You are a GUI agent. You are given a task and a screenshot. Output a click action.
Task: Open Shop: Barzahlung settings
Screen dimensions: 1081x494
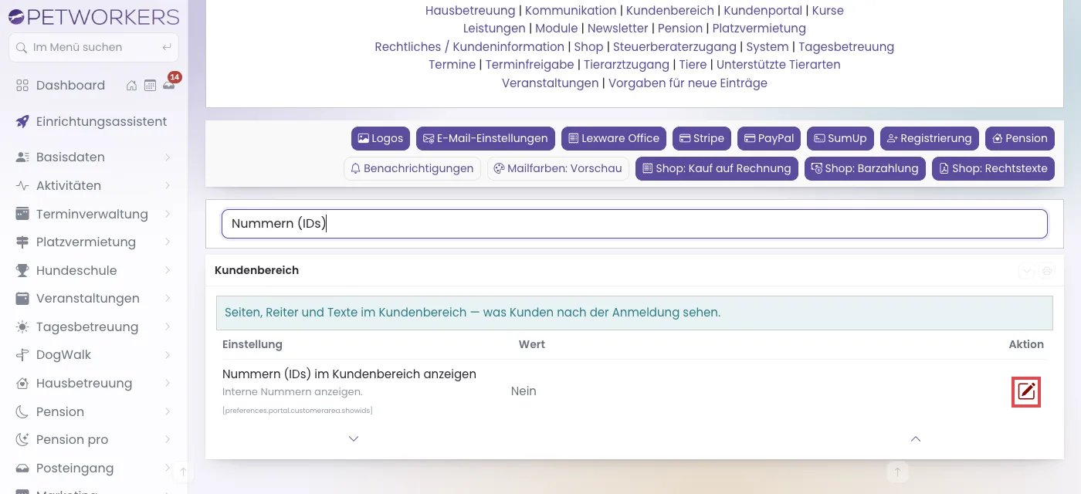click(865, 168)
